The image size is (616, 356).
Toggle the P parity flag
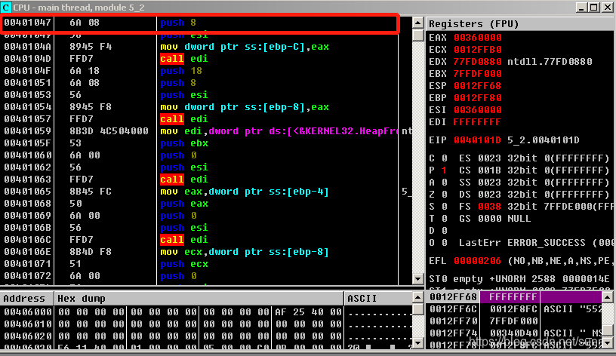click(444, 170)
